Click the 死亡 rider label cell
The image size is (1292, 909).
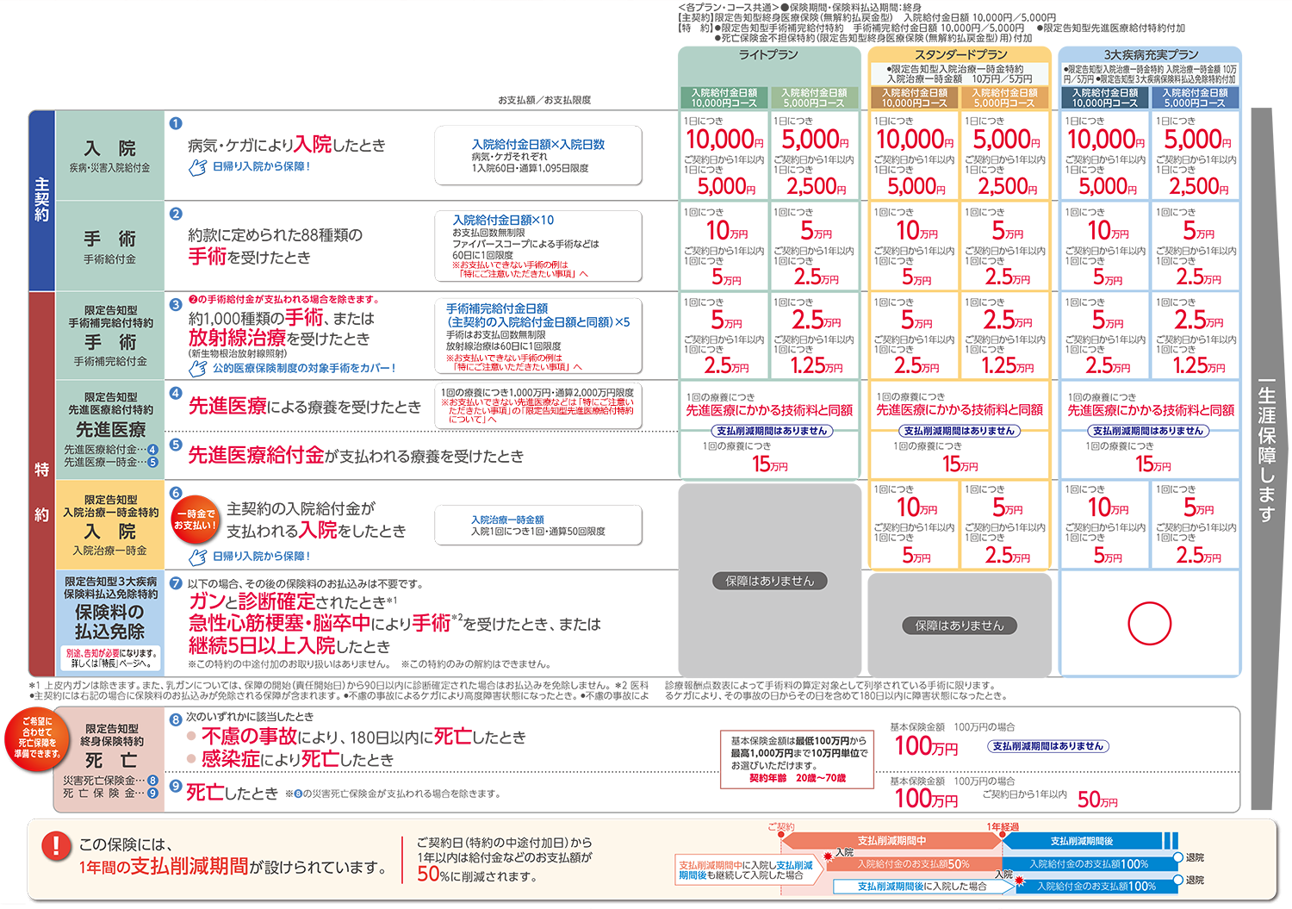tap(110, 762)
